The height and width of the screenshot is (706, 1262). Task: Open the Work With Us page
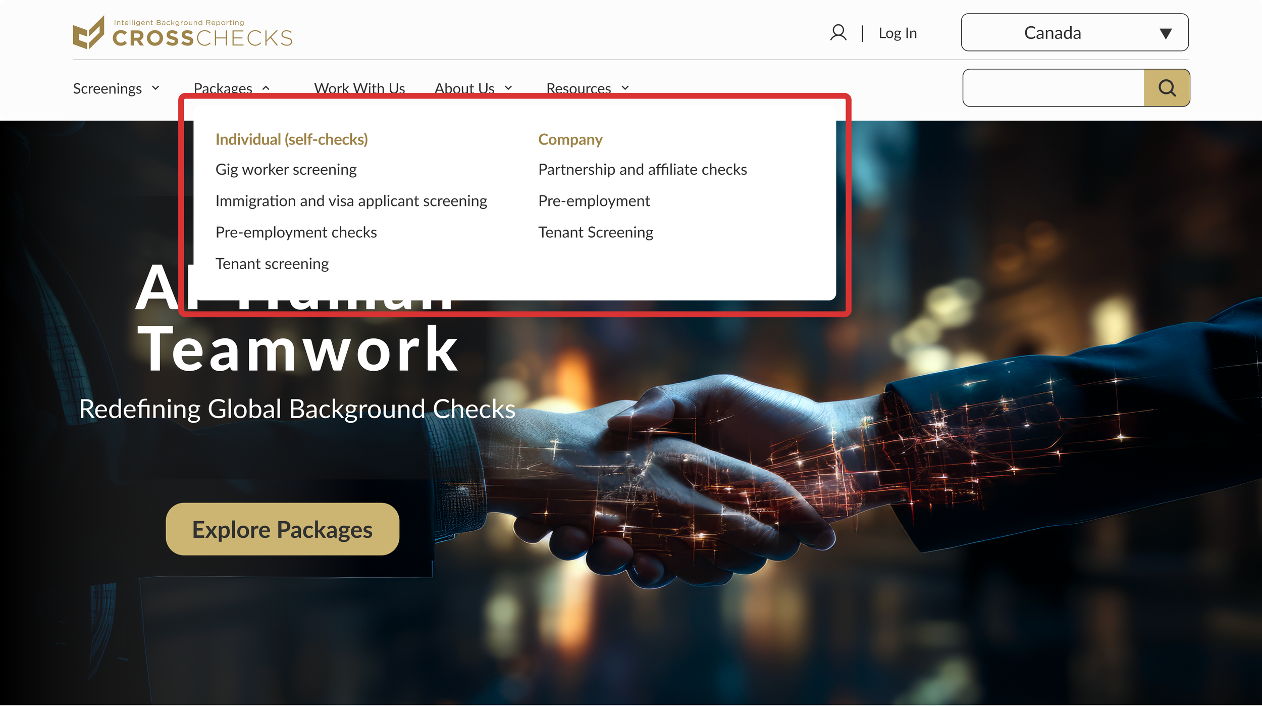(359, 88)
